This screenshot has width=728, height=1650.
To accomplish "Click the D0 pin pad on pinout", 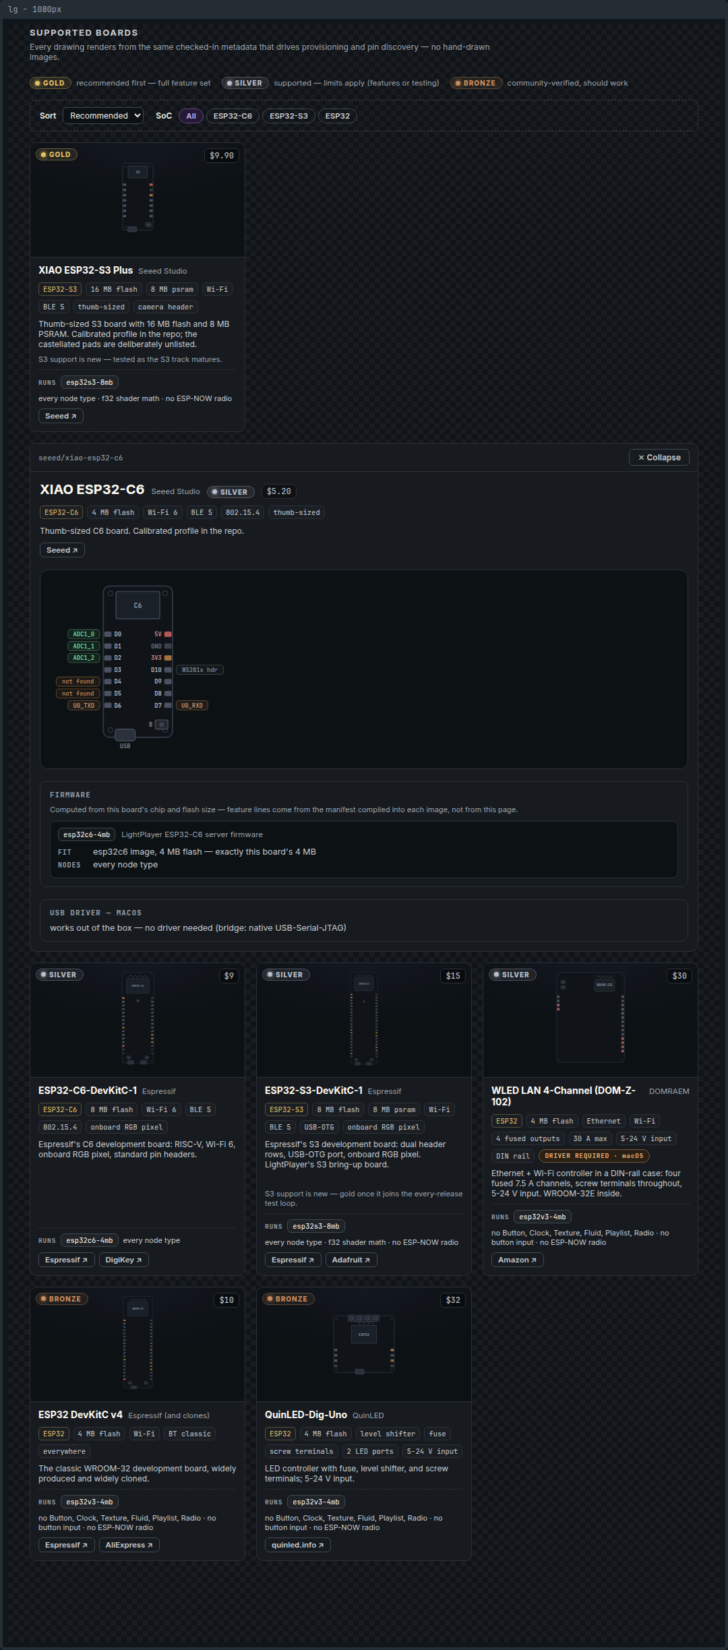I will point(108,634).
